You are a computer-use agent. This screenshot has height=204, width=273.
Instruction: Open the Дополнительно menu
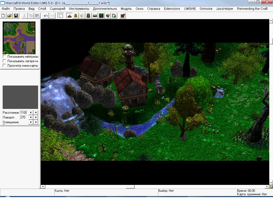tap(105, 9)
